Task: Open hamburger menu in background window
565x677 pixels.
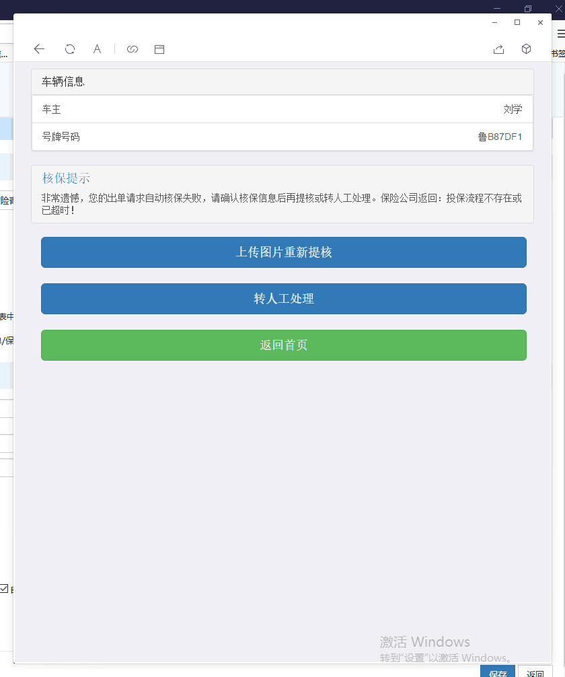Action: tap(561, 34)
